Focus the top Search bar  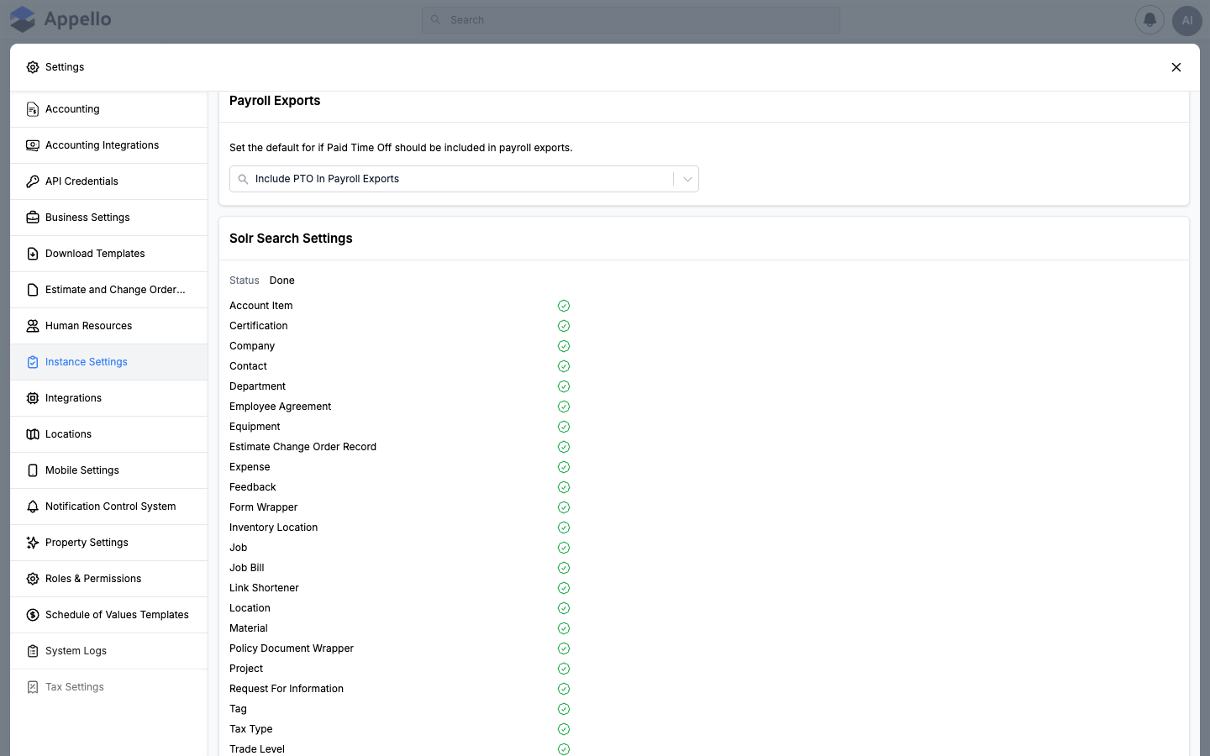coord(631,20)
